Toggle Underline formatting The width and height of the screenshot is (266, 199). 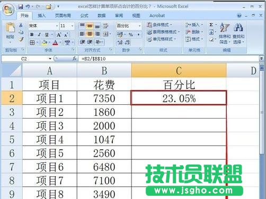47,34
